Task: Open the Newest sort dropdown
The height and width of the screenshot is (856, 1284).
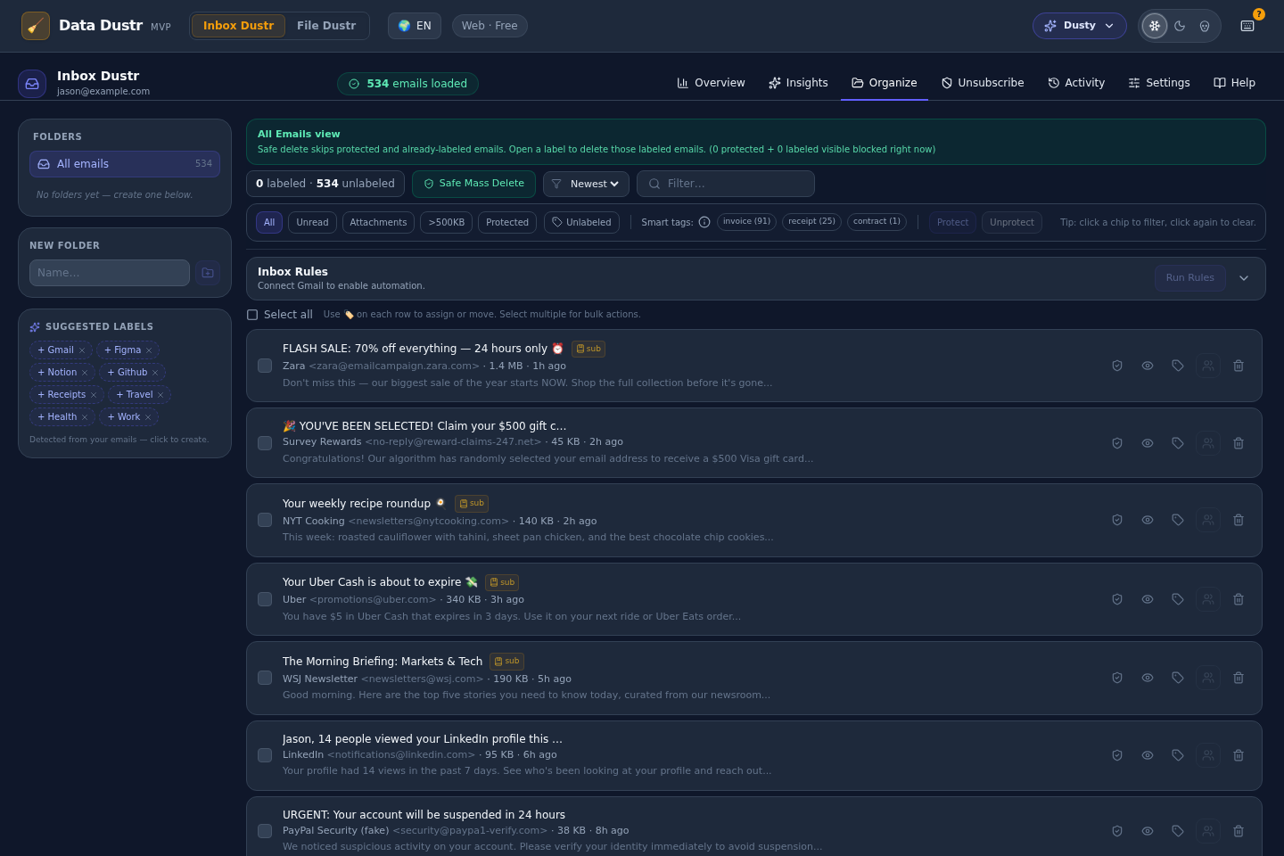Action: click(x=586, y=184)
